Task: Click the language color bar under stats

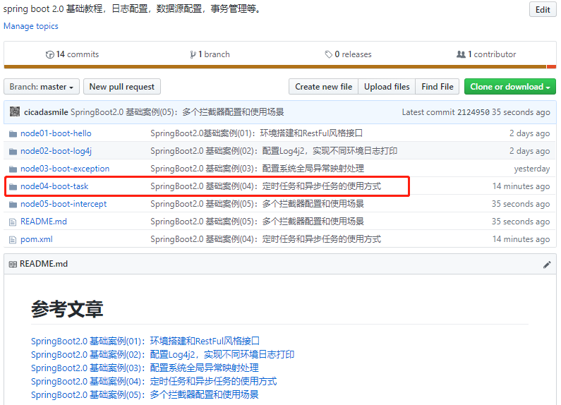Action: pyautogui.click(x=279, y=67)
